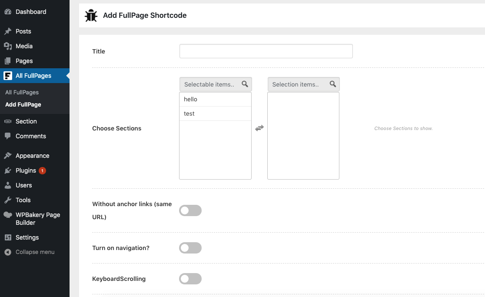
Task: Click the Settings sliders icon
Action: click(8, 237)
